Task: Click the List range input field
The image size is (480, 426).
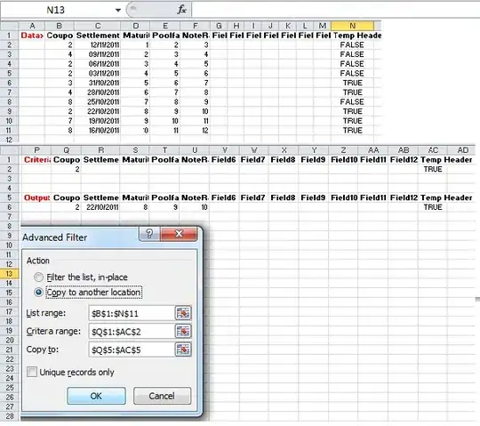Action: [x=132, y=313]
